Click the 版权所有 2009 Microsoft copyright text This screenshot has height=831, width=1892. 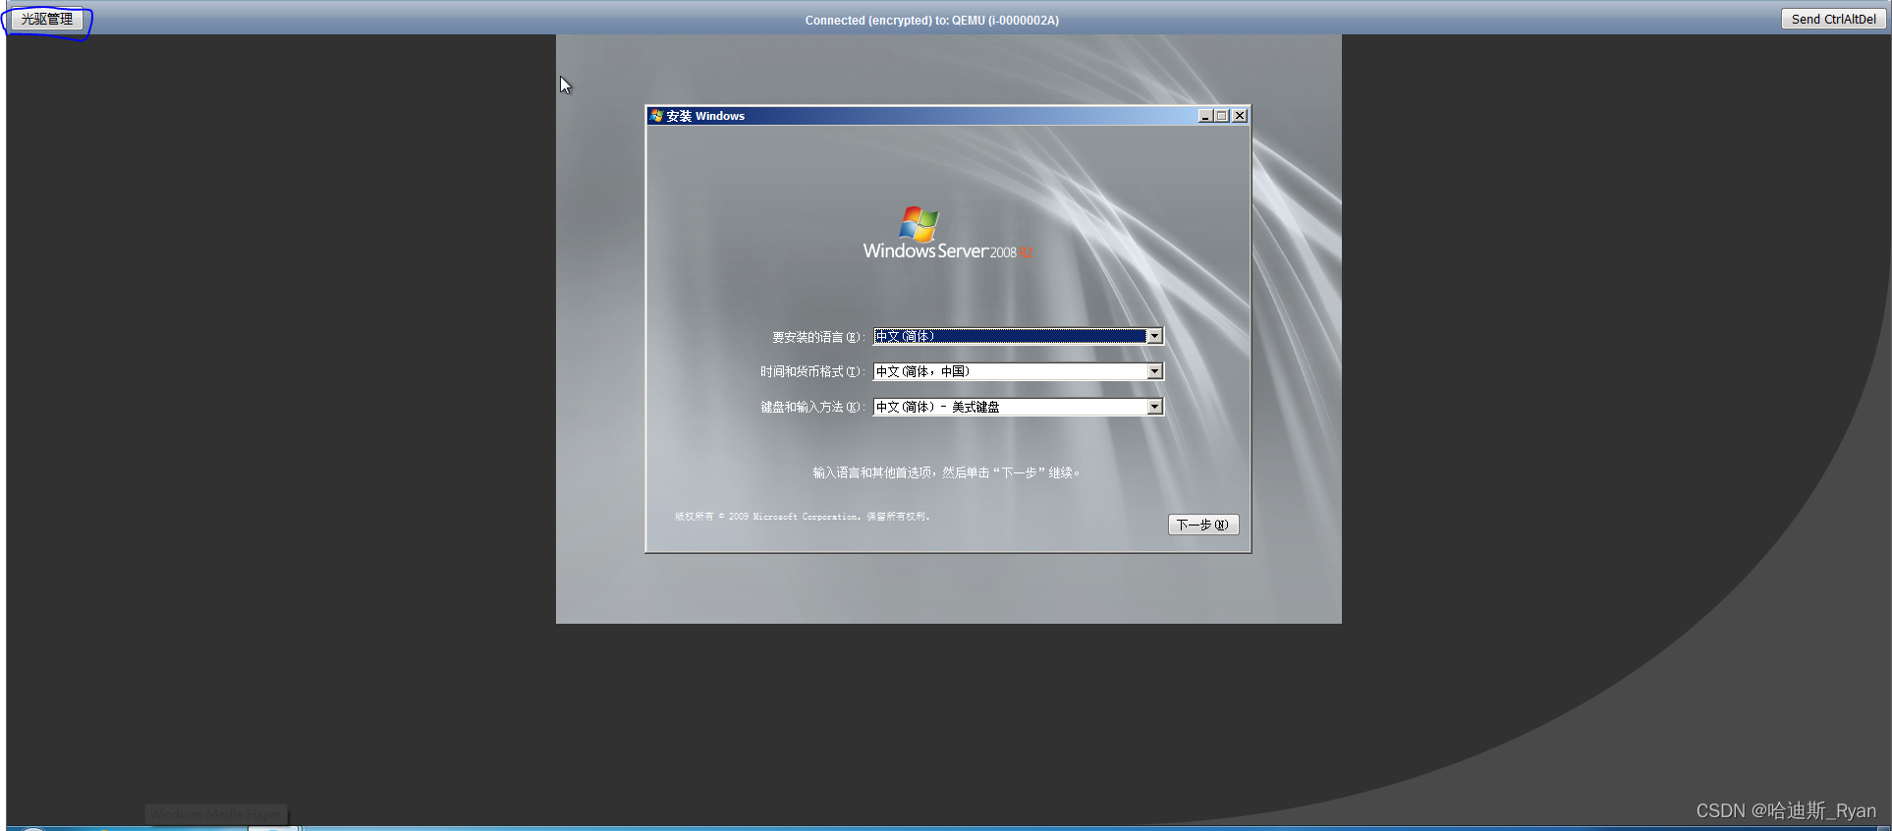click(803, 516)
